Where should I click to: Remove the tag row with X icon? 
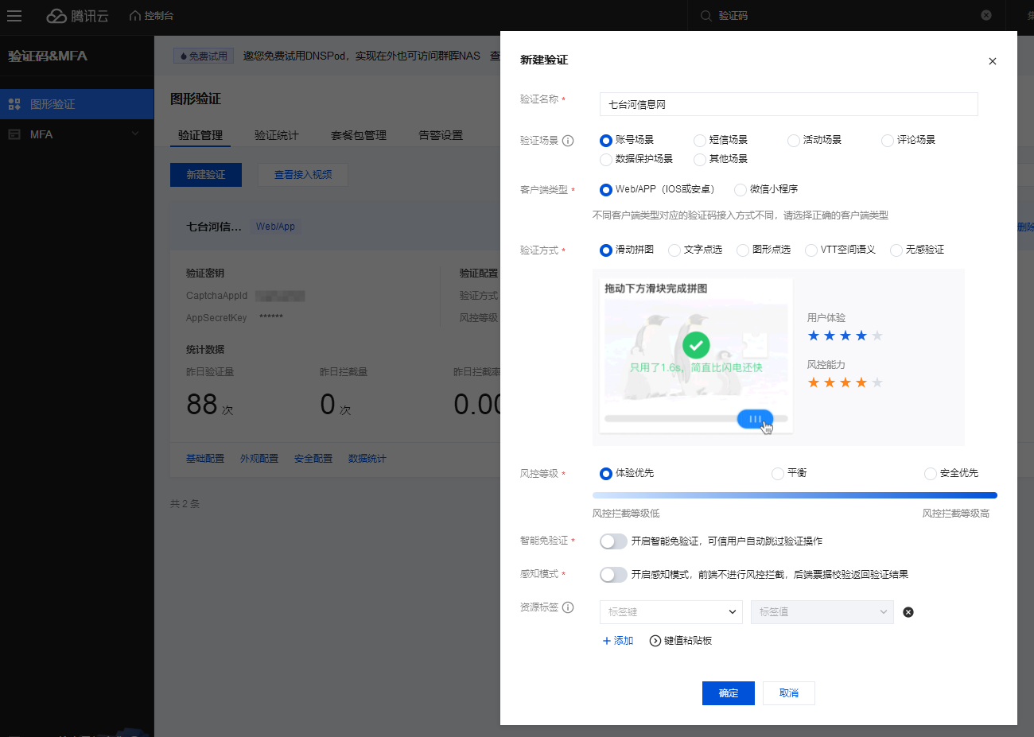[x=908, y=612]
